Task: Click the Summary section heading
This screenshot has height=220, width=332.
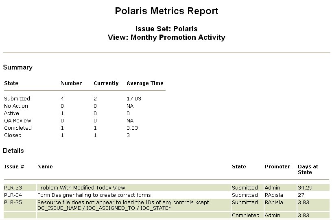Action: point(18,67)
